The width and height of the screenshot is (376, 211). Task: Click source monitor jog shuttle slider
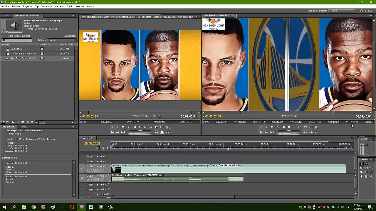tap(140, 130)
